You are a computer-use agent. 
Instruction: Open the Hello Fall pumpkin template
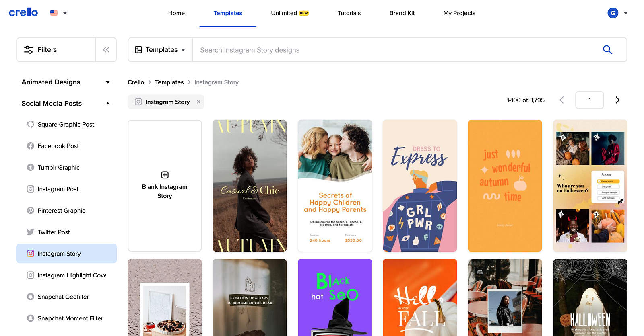[x=420, y=297]
